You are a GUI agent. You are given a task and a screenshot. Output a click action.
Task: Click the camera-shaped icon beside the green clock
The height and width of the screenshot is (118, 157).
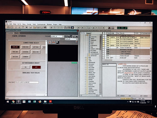[109, 28]
